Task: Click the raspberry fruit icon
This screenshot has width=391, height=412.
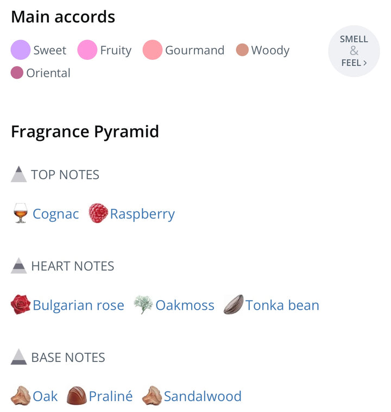Action: [x=98, y=213]
